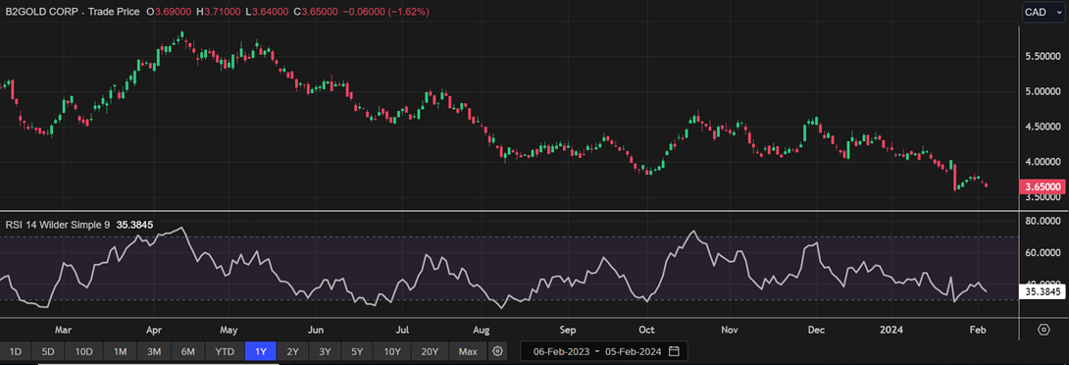Open the date range calendar icon

674,351
